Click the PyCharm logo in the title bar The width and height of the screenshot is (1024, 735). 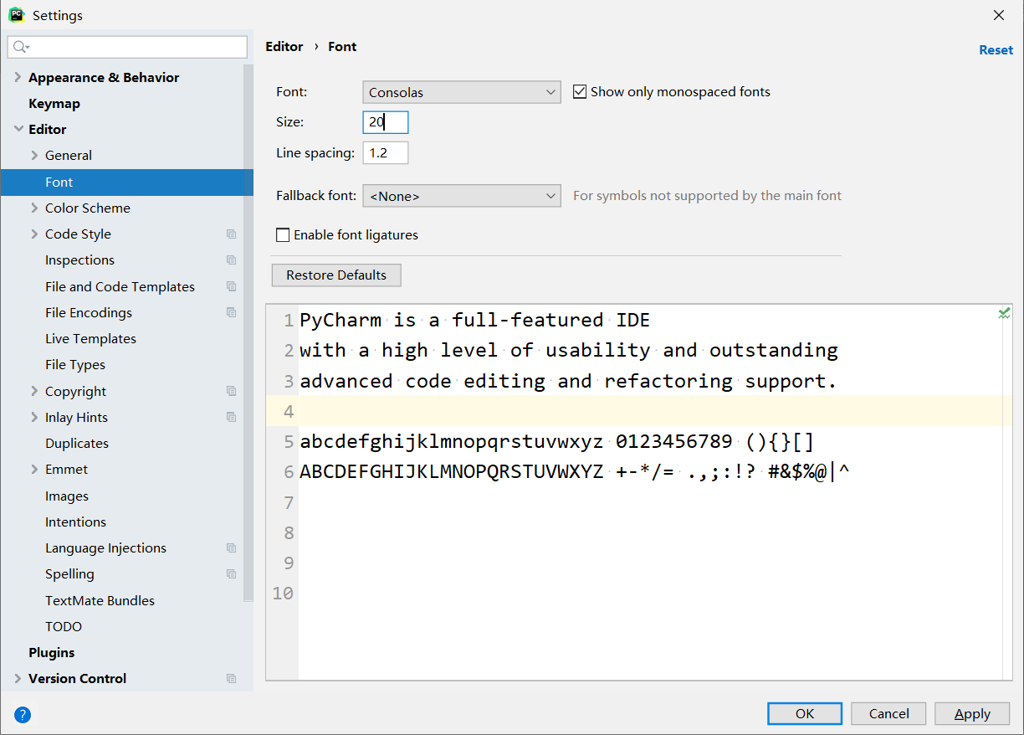(x=16, y=15)
